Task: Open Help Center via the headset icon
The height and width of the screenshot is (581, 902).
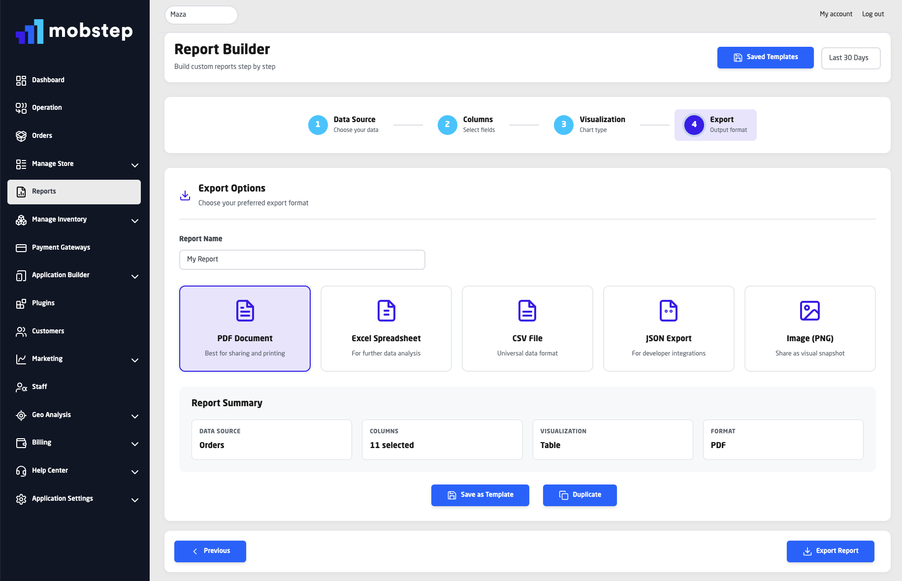Action: 21,471
